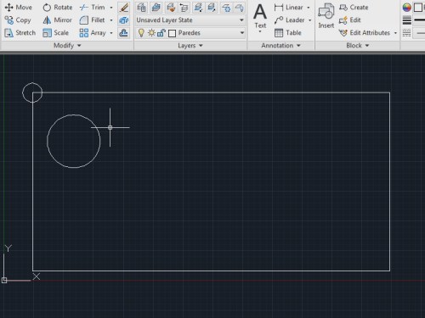Open Fillet tool dropdown arrow

[x=111, y=20]
